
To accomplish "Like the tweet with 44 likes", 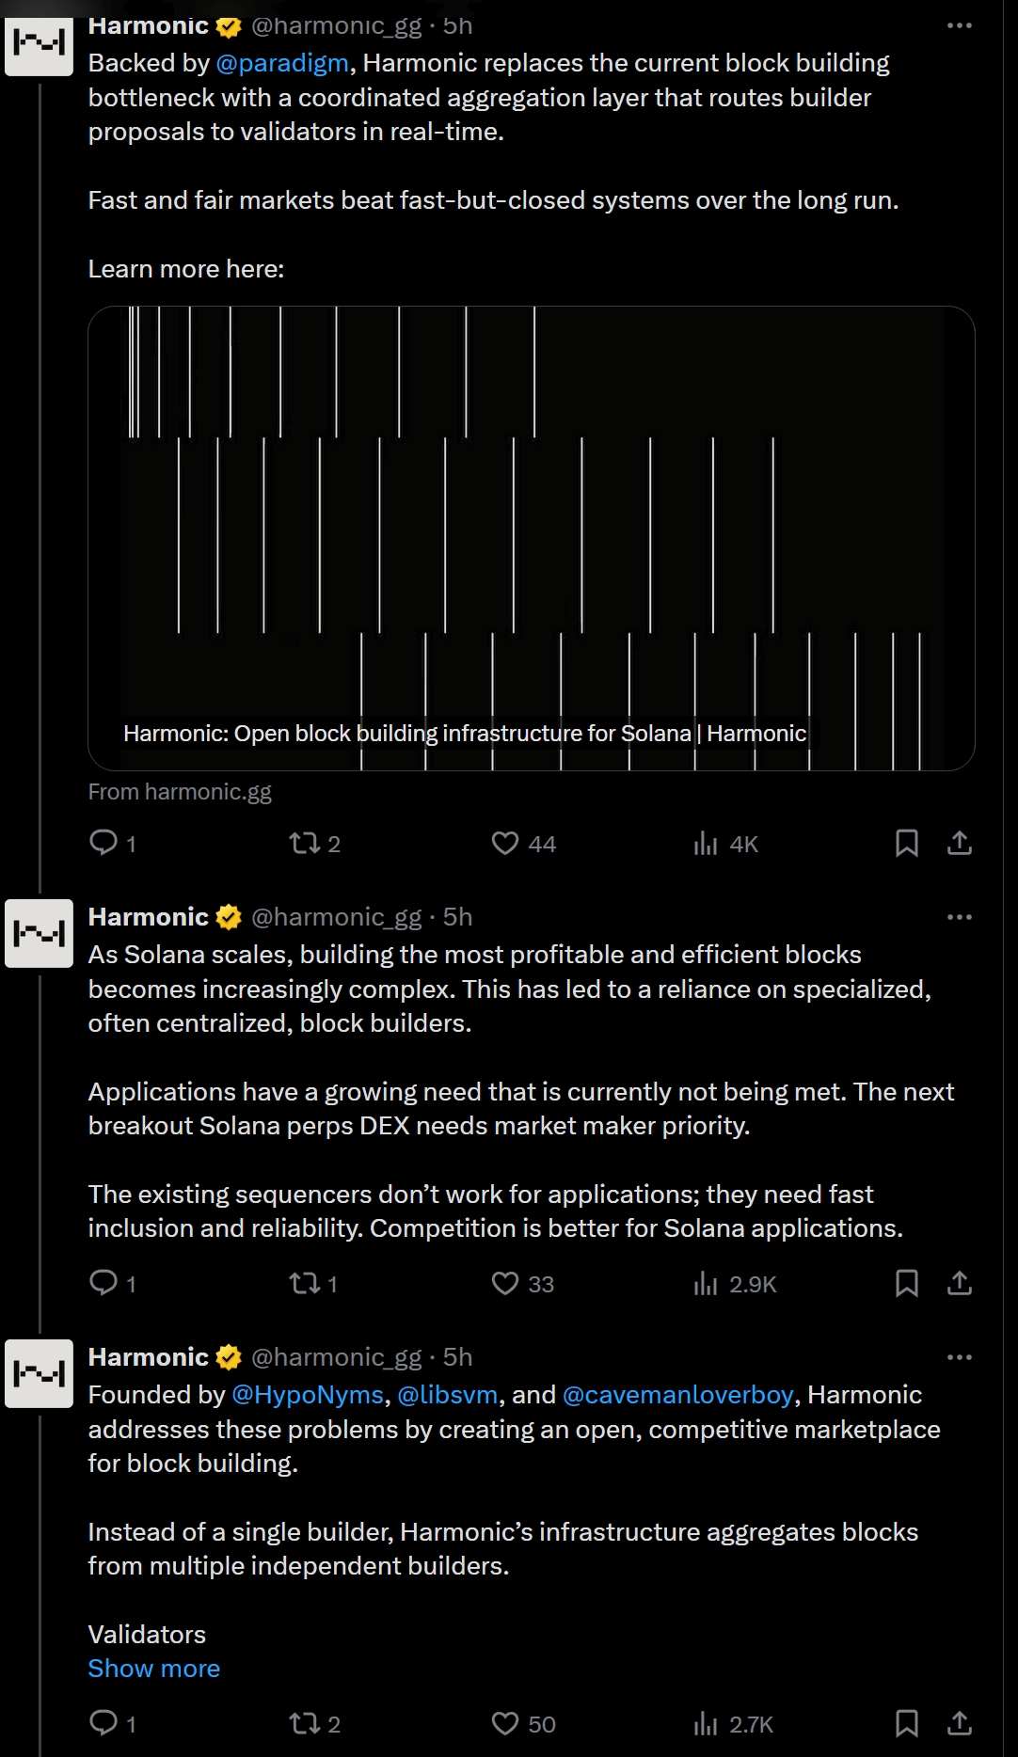I will (505, 843).
